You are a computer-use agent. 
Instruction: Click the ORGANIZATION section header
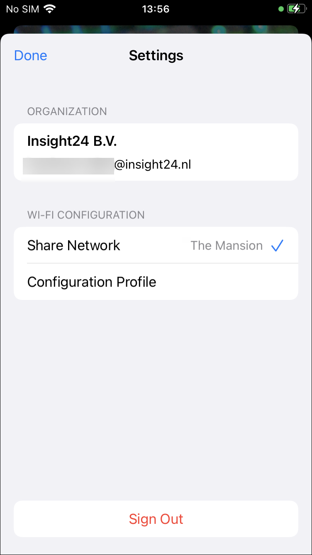tap(67, 111)
